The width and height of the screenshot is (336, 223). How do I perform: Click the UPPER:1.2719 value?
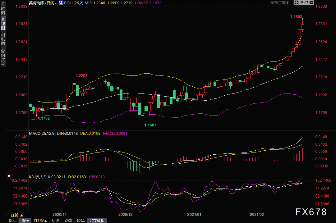tap(120, 3)
